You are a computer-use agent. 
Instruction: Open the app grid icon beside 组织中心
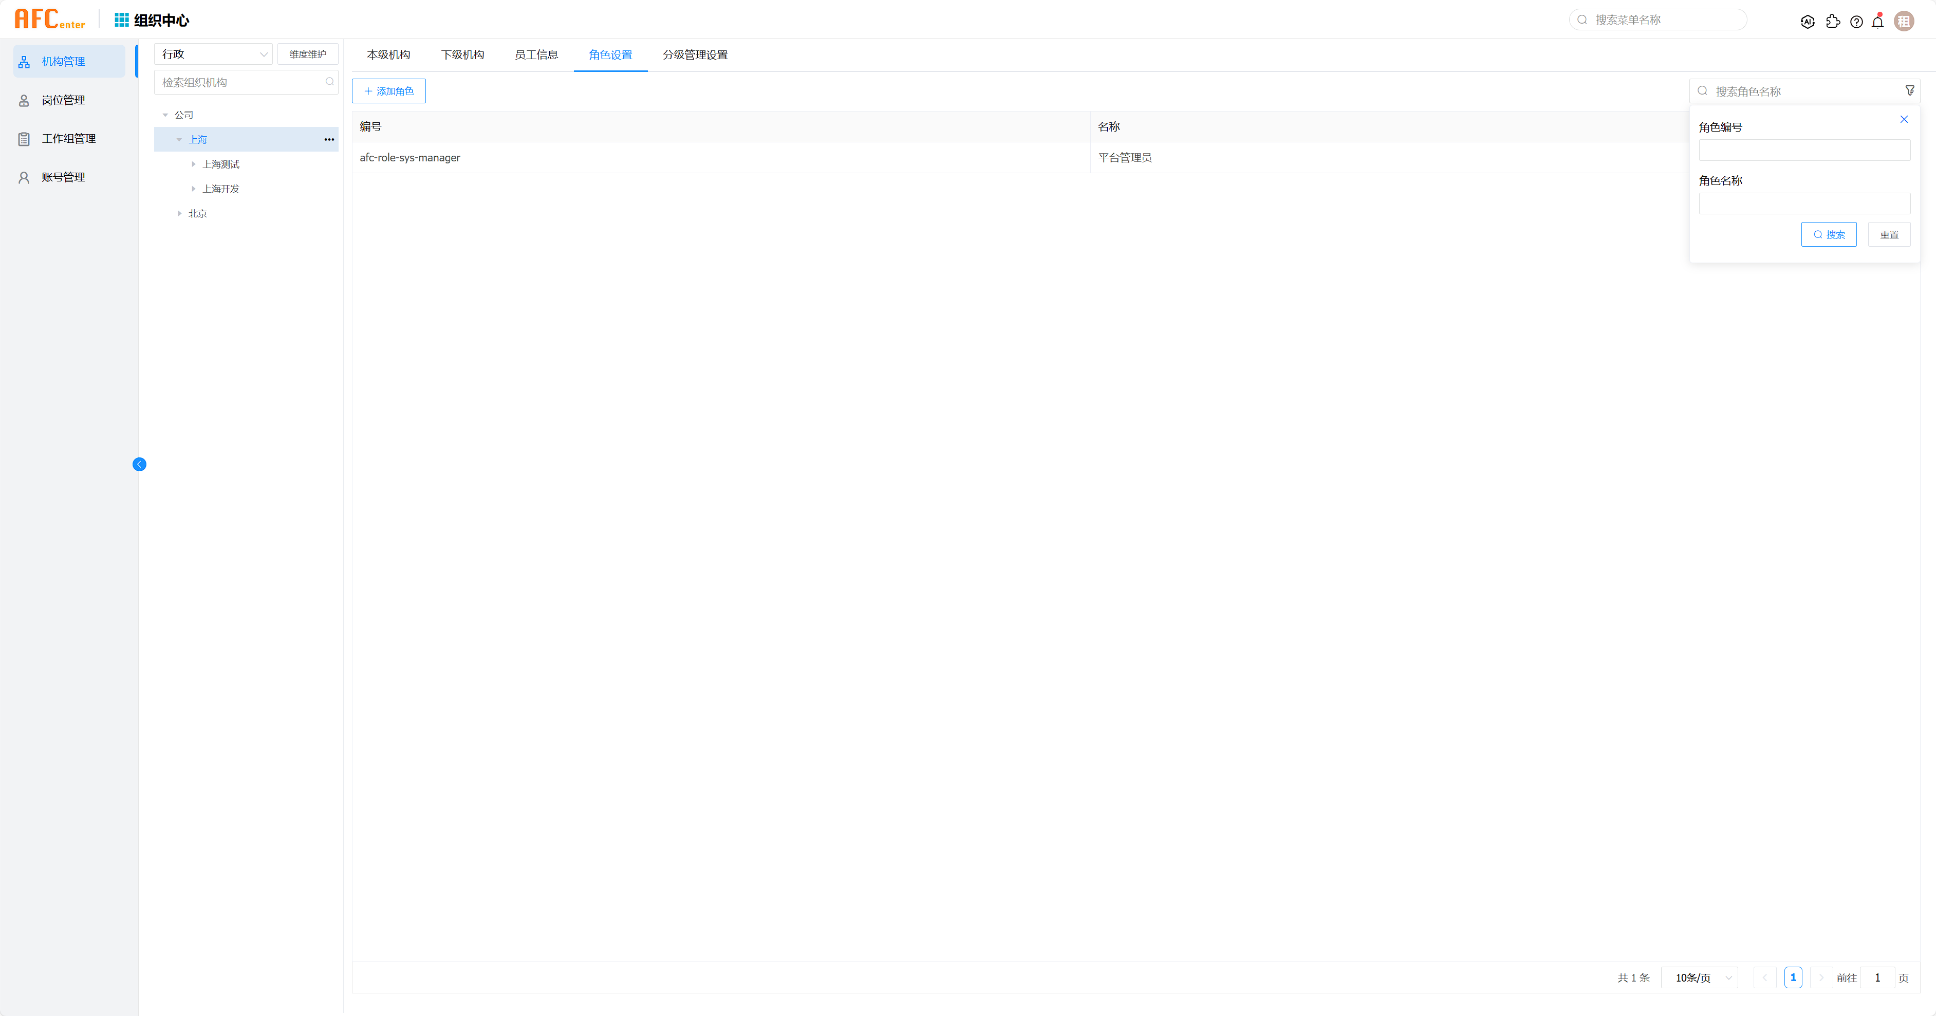[121, 20]
